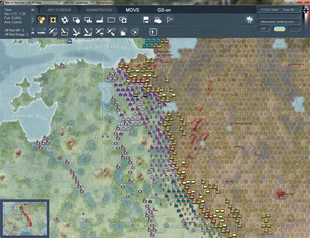Click the factory icon in the toolbar
This screenshot has height=238, width=310.
100,20
